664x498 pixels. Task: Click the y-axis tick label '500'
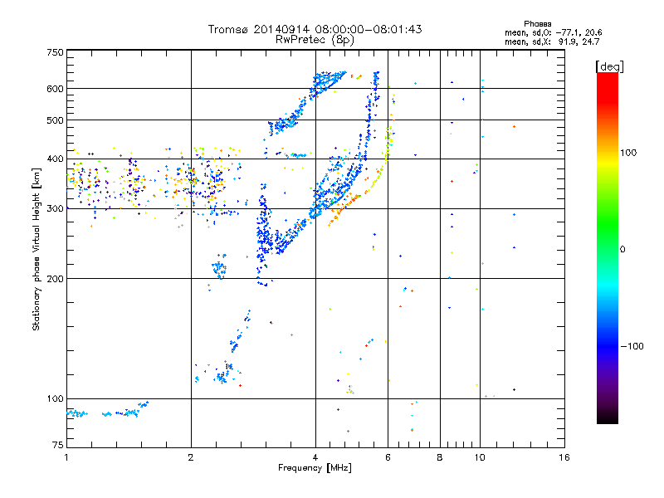pyautogui.click(x=55, y=120)
